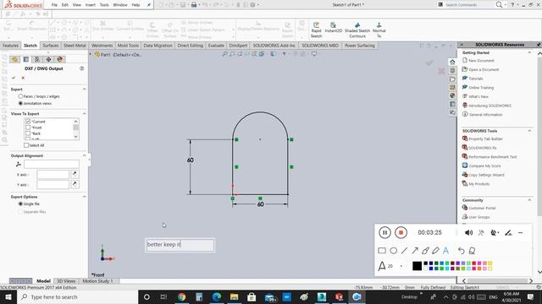Screen dimensions: 542x304
Task: Open the Insert menu
Action: coord(91,5)
